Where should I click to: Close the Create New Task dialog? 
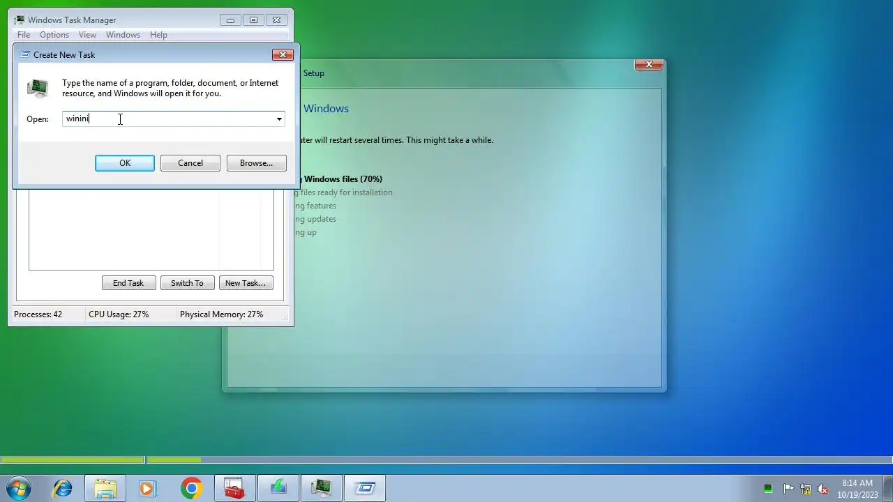[283, 54]
